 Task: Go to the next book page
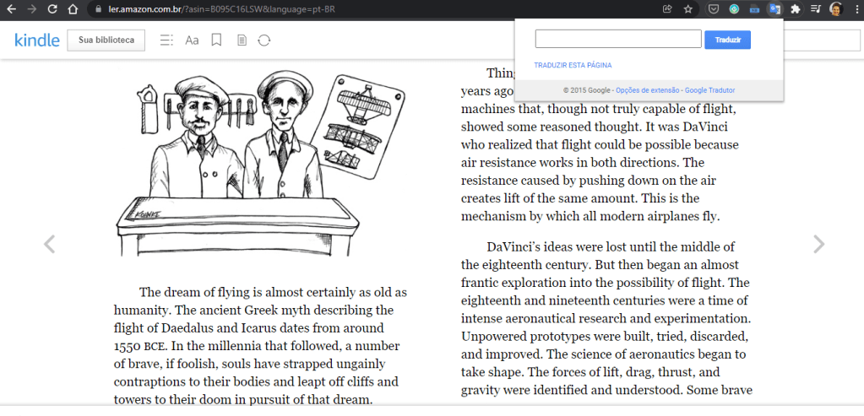818,245
